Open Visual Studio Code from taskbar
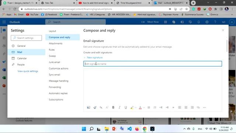Viewport: 236px width, 133px height. tap(129, 129)
